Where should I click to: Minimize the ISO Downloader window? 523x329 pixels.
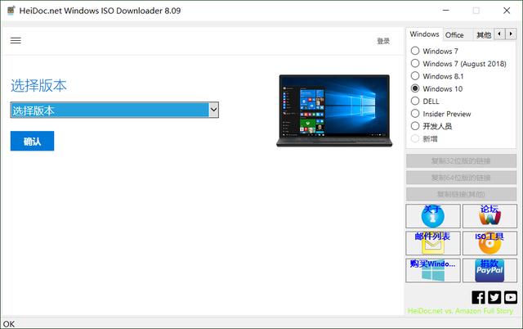(445, 11)
